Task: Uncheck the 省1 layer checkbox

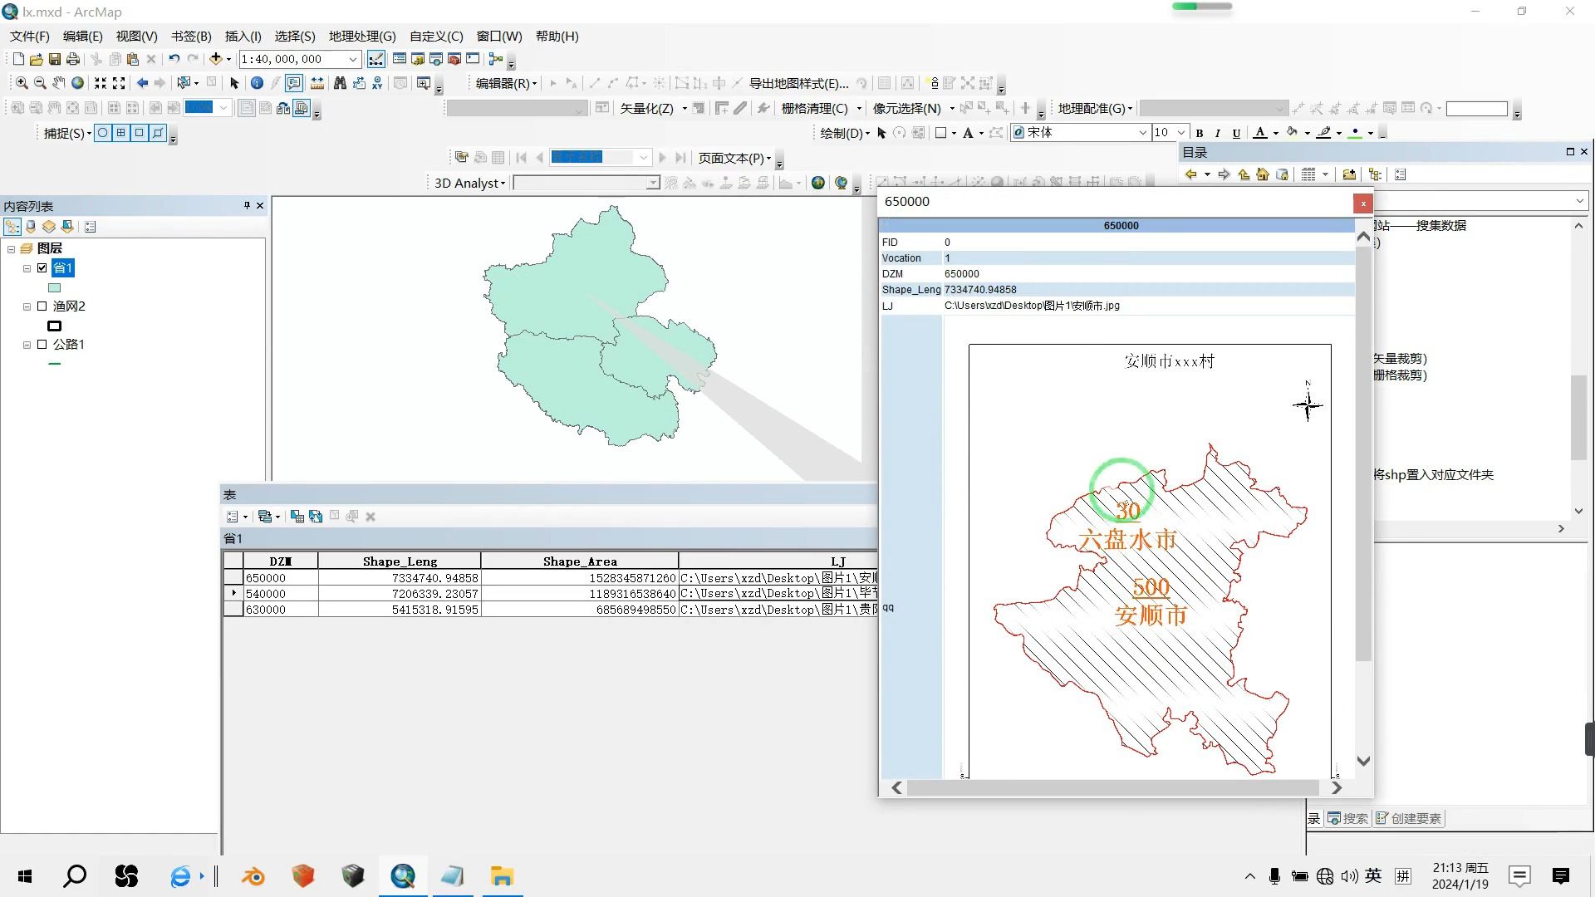Action: click(x=42, y=268)
